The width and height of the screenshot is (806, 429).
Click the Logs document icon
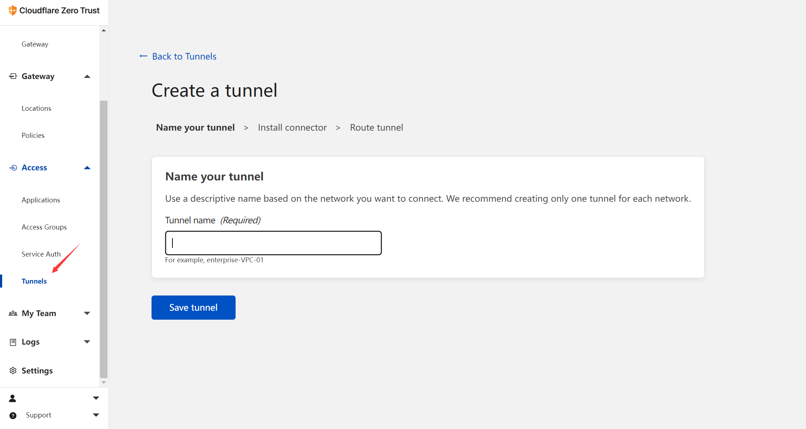pyautogui.click(x=13, y=342)
